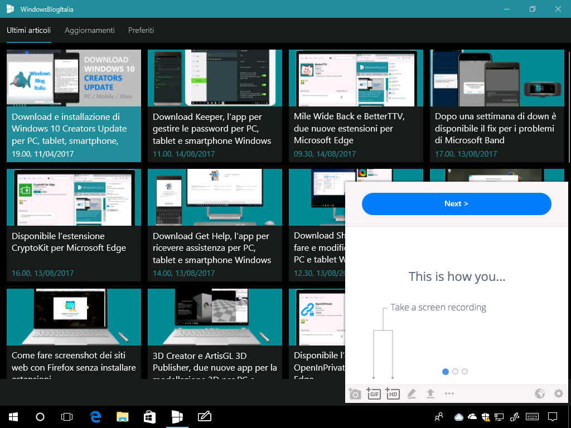Click the blue Next button

(456, 204)
